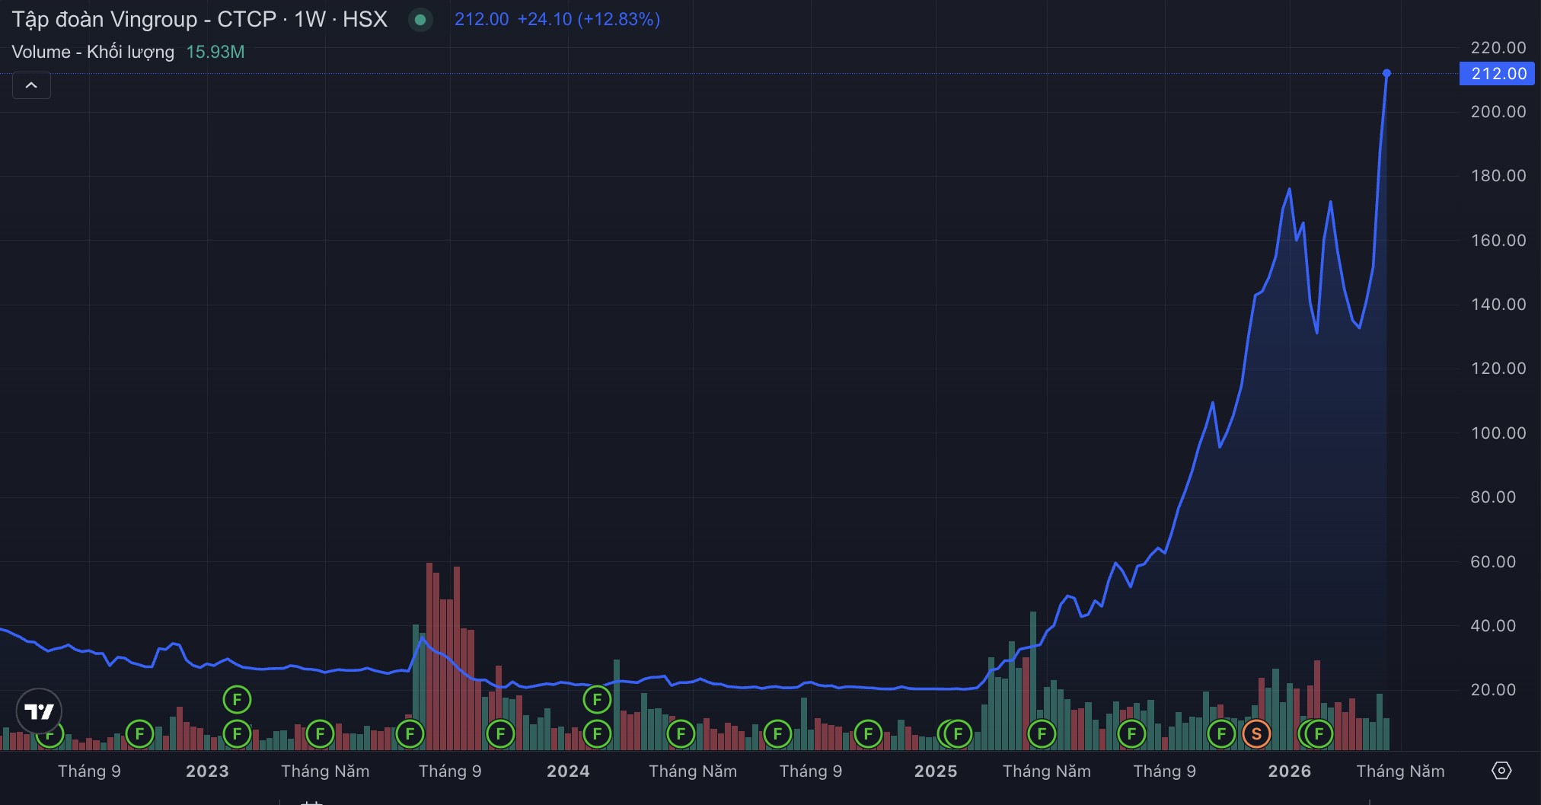Click the TradingView logo
Screen dimensions: 1541x805
[x=39, y=711]
